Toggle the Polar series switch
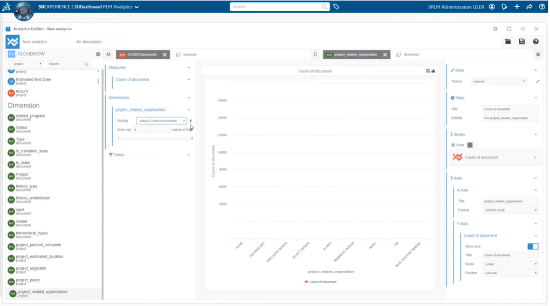 pos(472,145)
